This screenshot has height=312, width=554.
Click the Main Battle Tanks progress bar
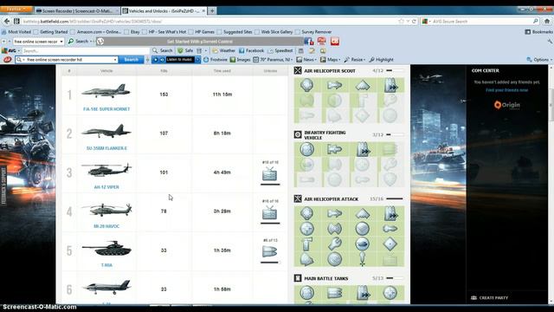pyautogui.click(x=395, y=278)
